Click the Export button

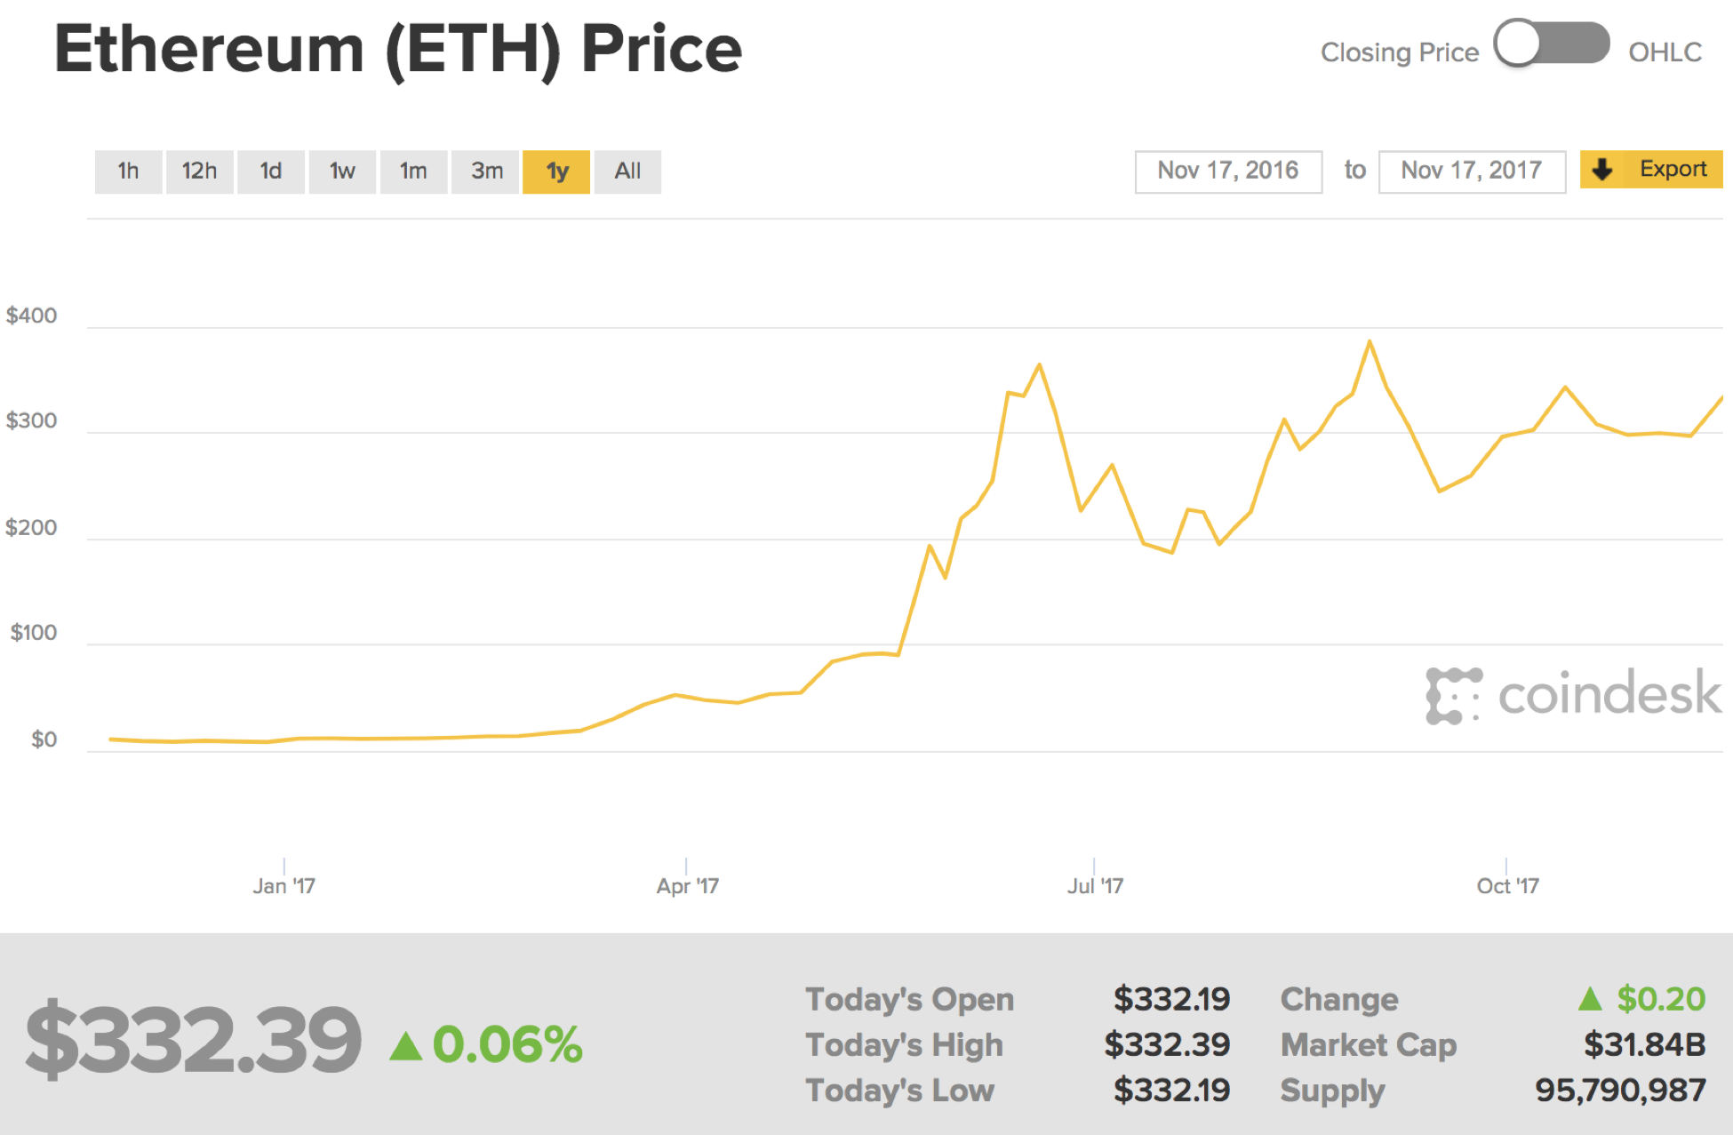[x=1650, y=169]
